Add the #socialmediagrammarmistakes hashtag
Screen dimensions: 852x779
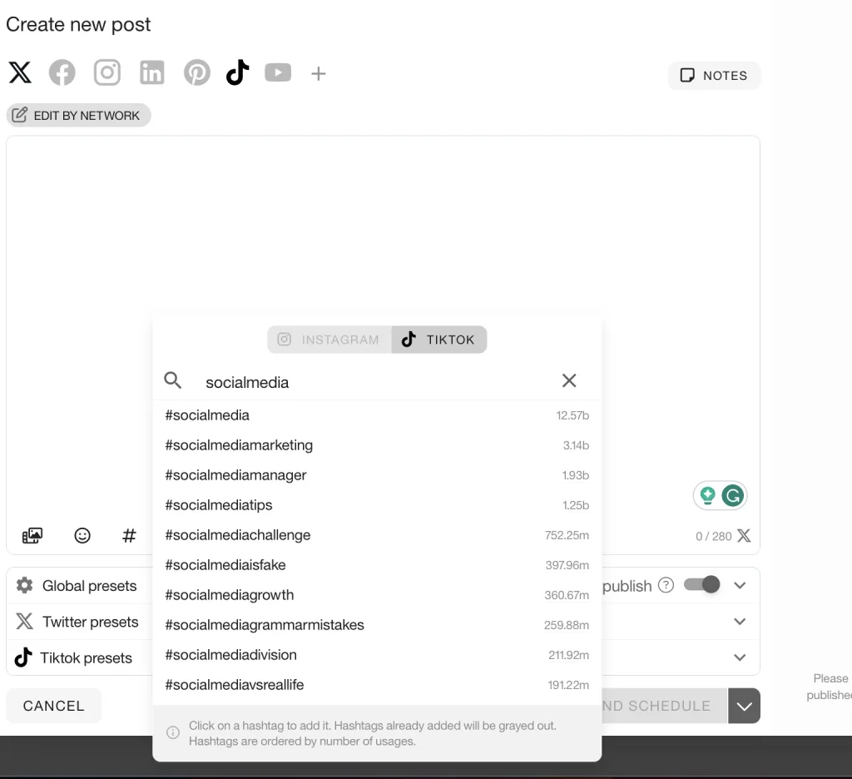(377, 624)
